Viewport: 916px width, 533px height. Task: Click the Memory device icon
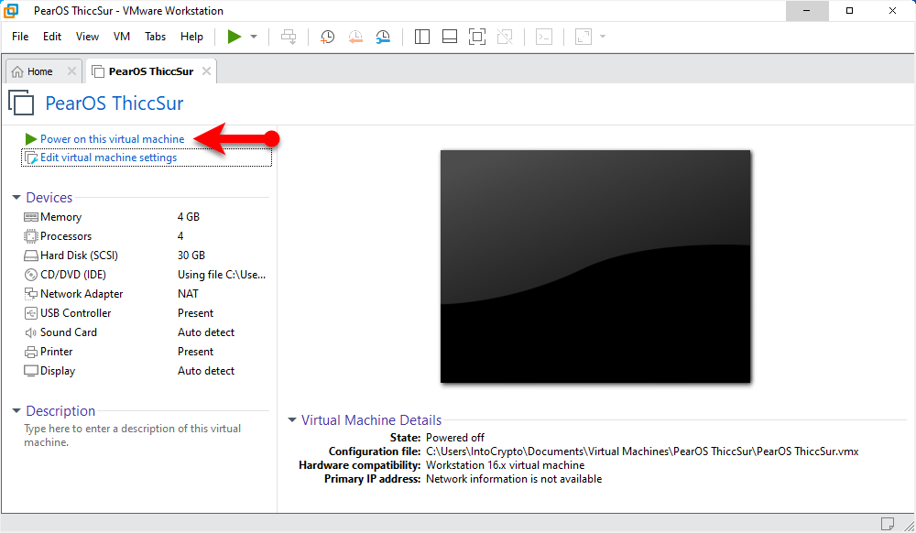pos(31,217)
